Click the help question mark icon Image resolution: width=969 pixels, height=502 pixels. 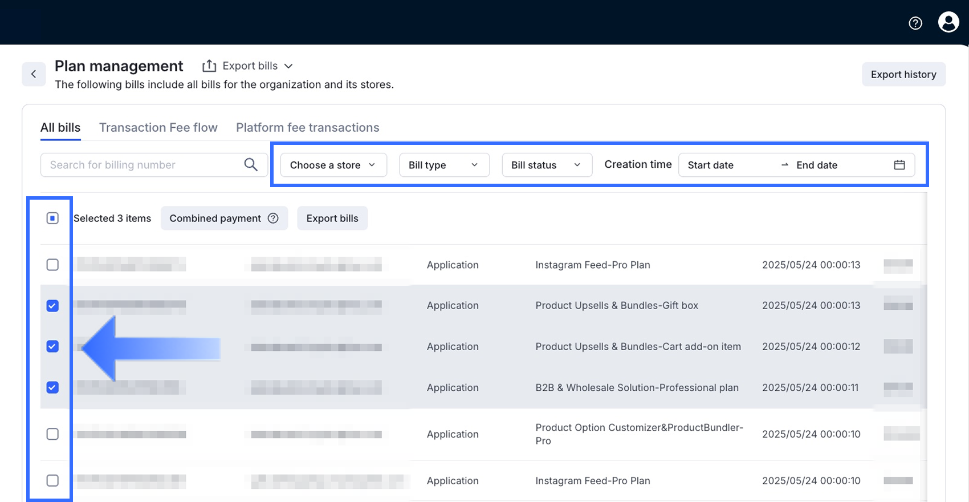pos(915,23)
